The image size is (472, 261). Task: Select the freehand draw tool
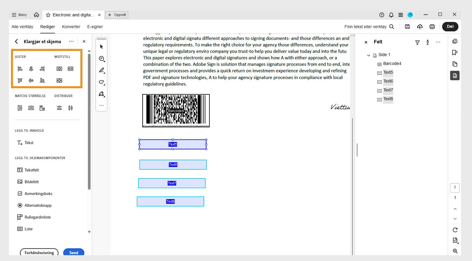click(101, 82)
